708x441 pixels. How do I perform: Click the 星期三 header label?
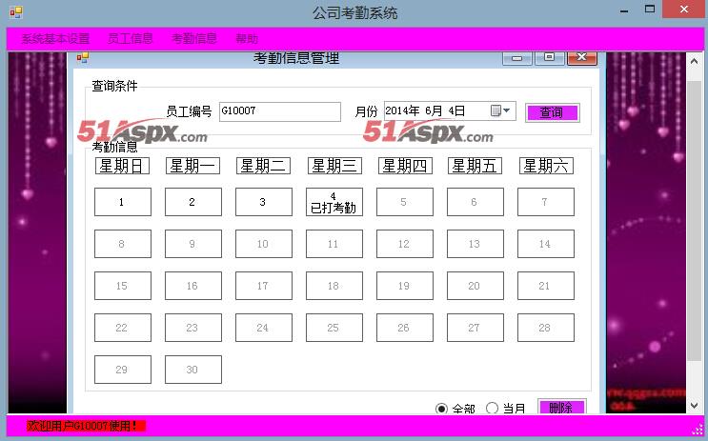point(334,166)
